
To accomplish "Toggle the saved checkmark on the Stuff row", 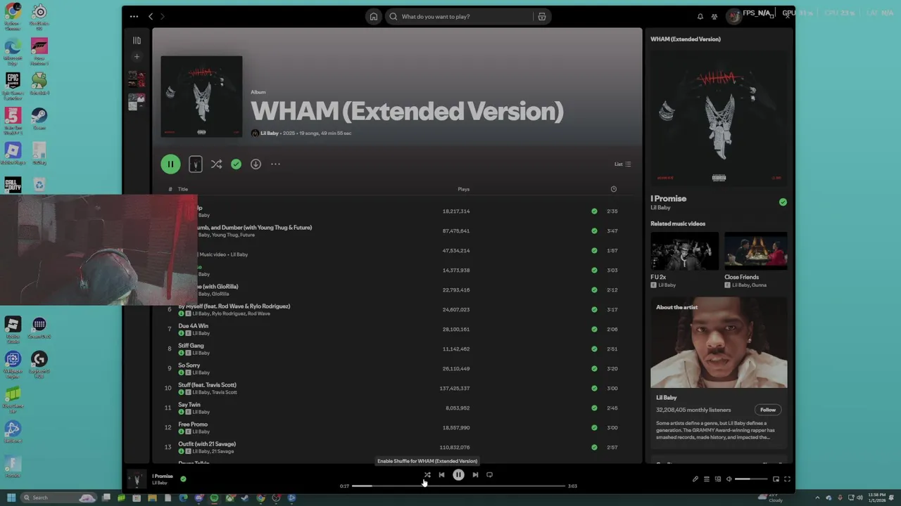I will coord(594,388).
